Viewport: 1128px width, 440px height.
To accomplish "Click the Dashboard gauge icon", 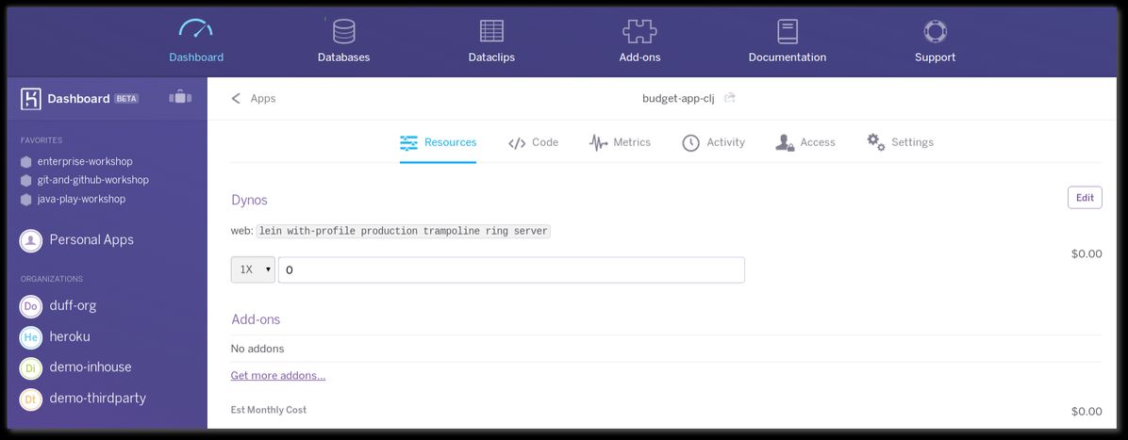I will [x=196, y=30].
